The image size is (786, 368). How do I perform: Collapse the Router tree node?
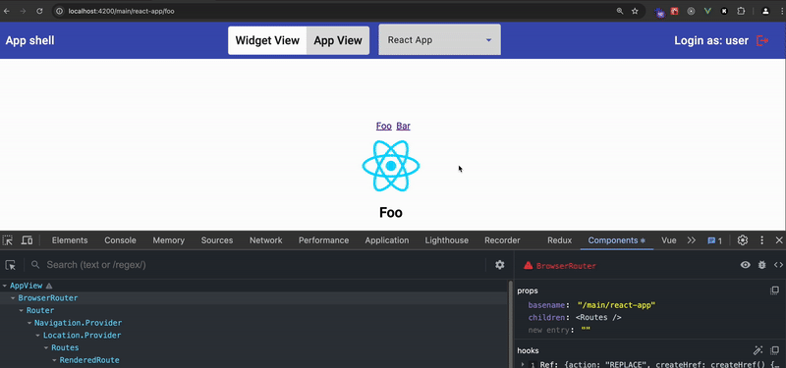click(x=21, y=310)
